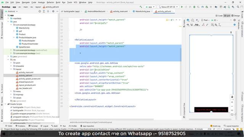Open the VCS menu
Image resolution: width=244 pixels, height=137 pixels.
tap(75, 2)
